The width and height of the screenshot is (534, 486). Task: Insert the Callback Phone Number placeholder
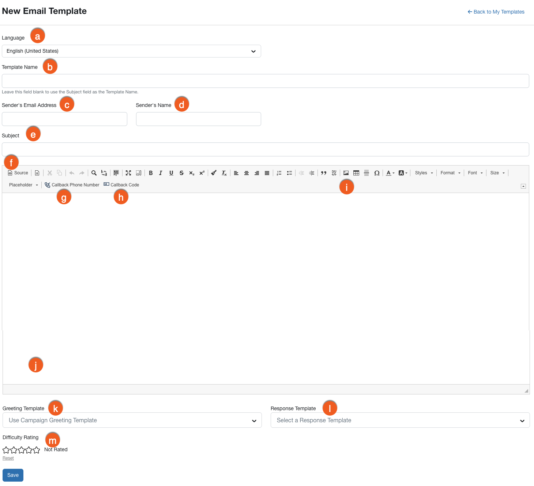(72, 185)
